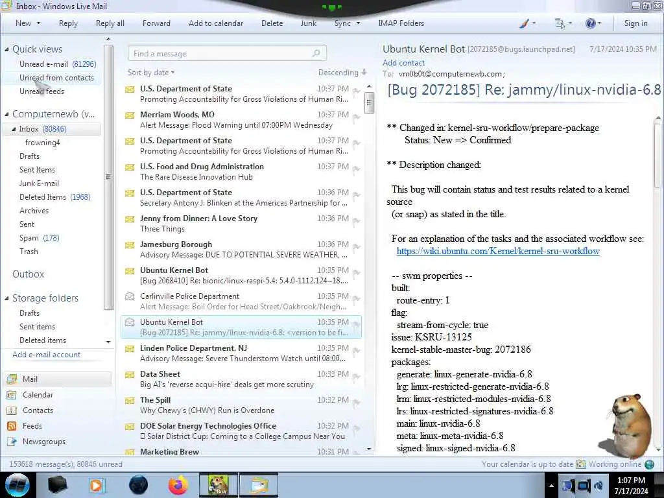Click Add contact link
The width and height of the screenshot is (664, 498).
[x=403, y=63]
